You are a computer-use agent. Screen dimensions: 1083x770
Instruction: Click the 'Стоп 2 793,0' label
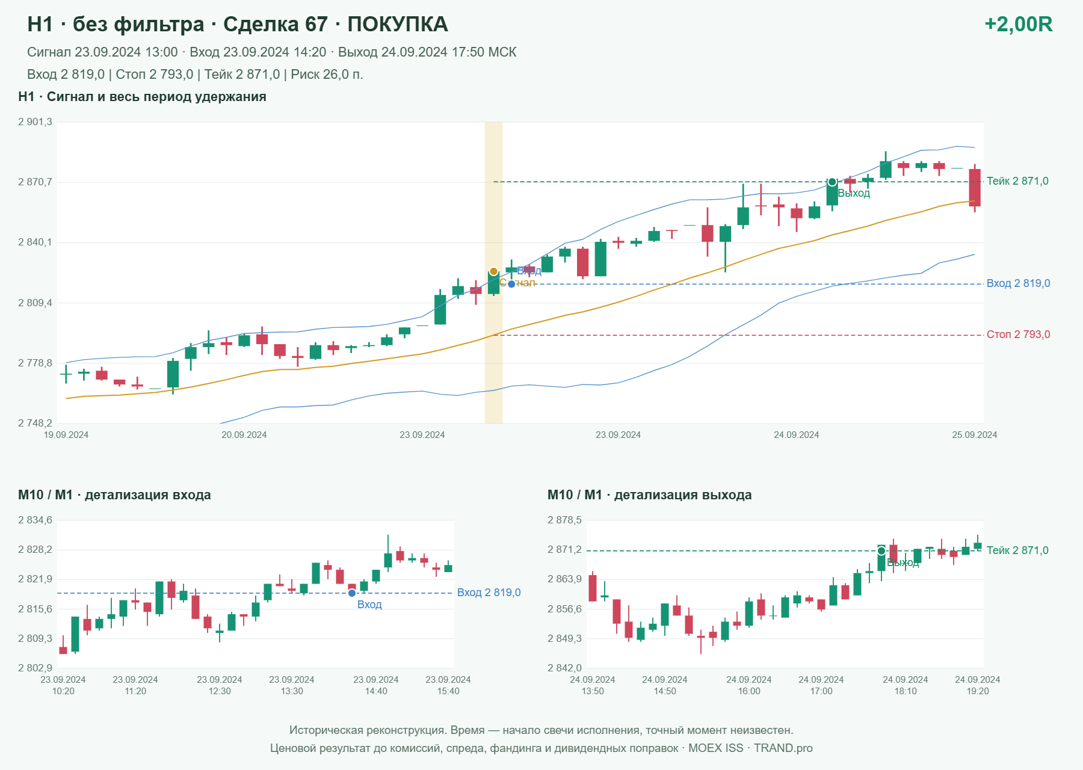1018,334
